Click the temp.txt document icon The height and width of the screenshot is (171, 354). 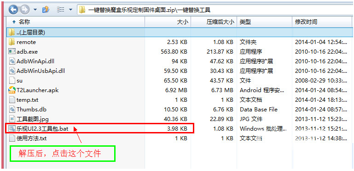pyautogui.click(x=12, y=100)
